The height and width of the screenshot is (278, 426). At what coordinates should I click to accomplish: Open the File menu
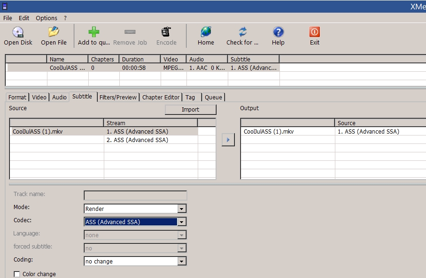pyautogui.click(x=8, y=18)
